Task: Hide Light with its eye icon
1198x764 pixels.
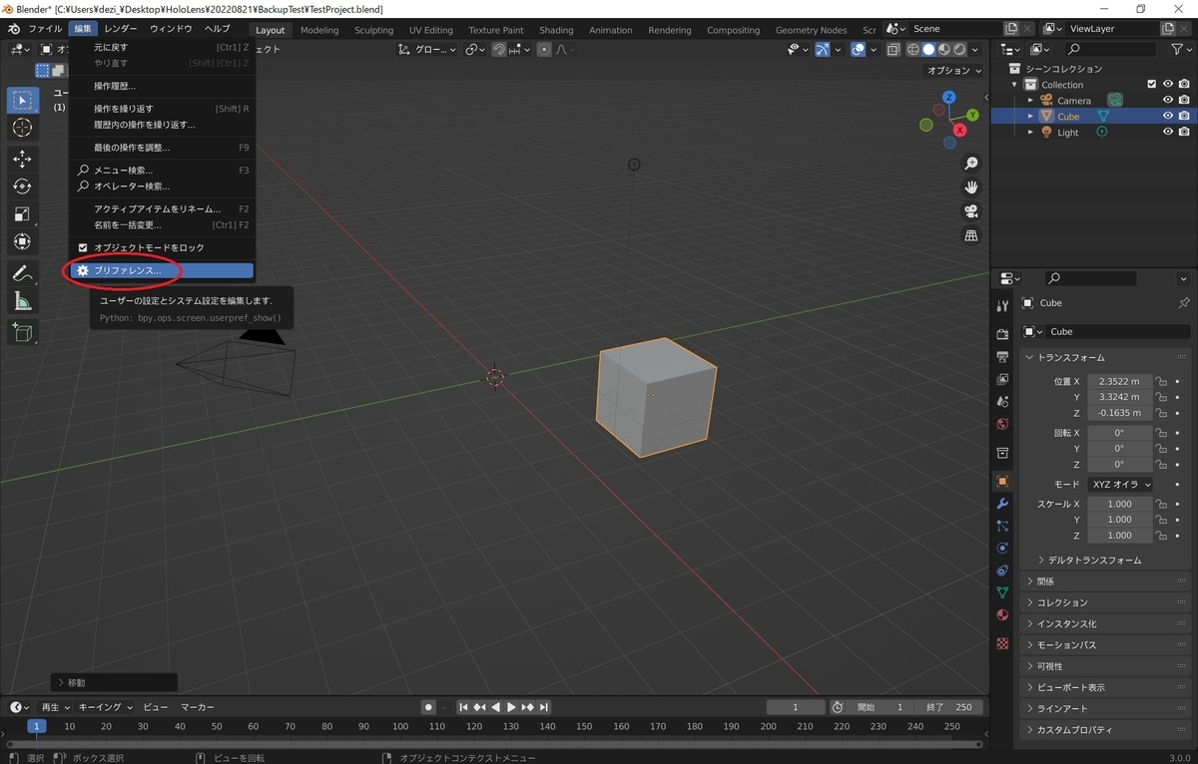Action: point(1168,132)
